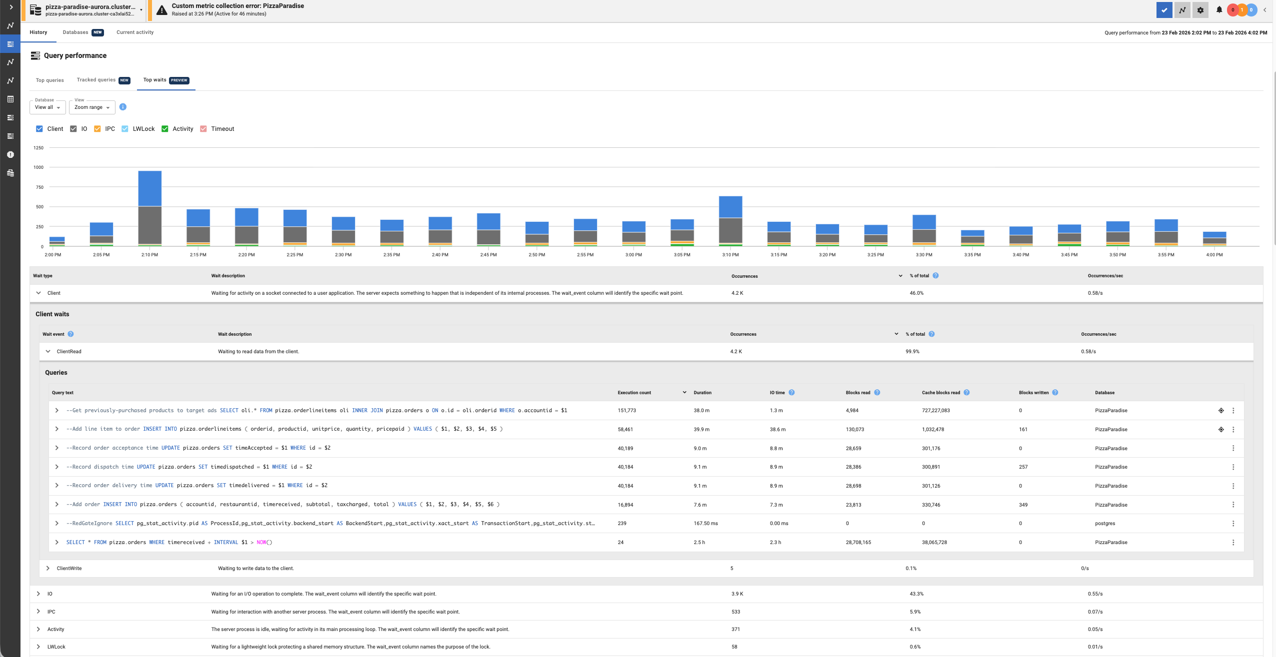
Task: Click the 2:10 PM Client bar segment
Action: pos(149,188)
